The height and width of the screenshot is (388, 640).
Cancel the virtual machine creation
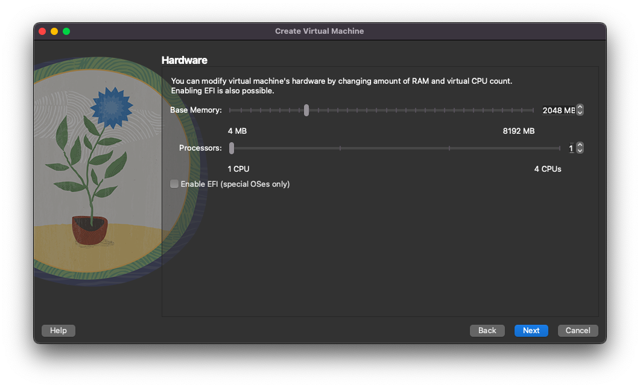pyautogui.click(x=577, y=331)
